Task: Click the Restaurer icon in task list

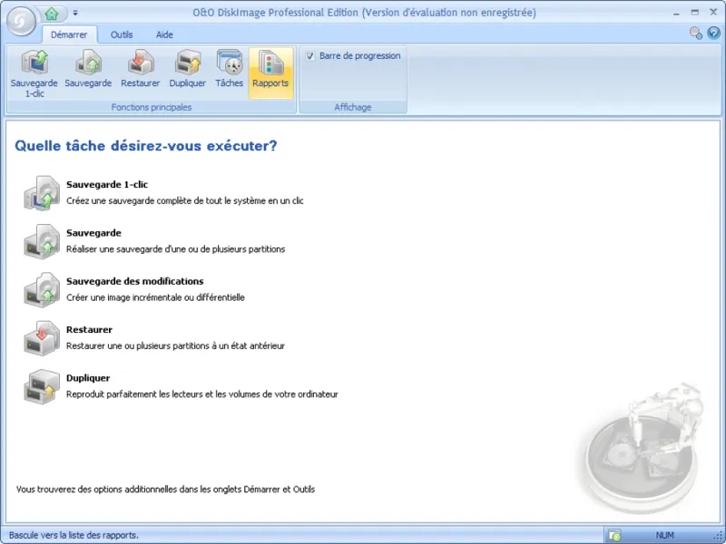Action: point(42,338)
